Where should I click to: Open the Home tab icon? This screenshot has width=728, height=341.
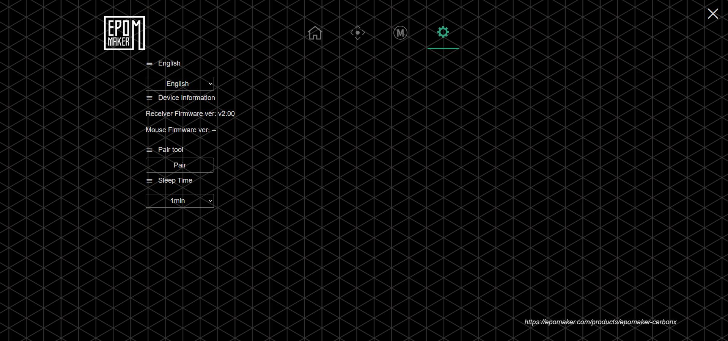tap(314, 33)
